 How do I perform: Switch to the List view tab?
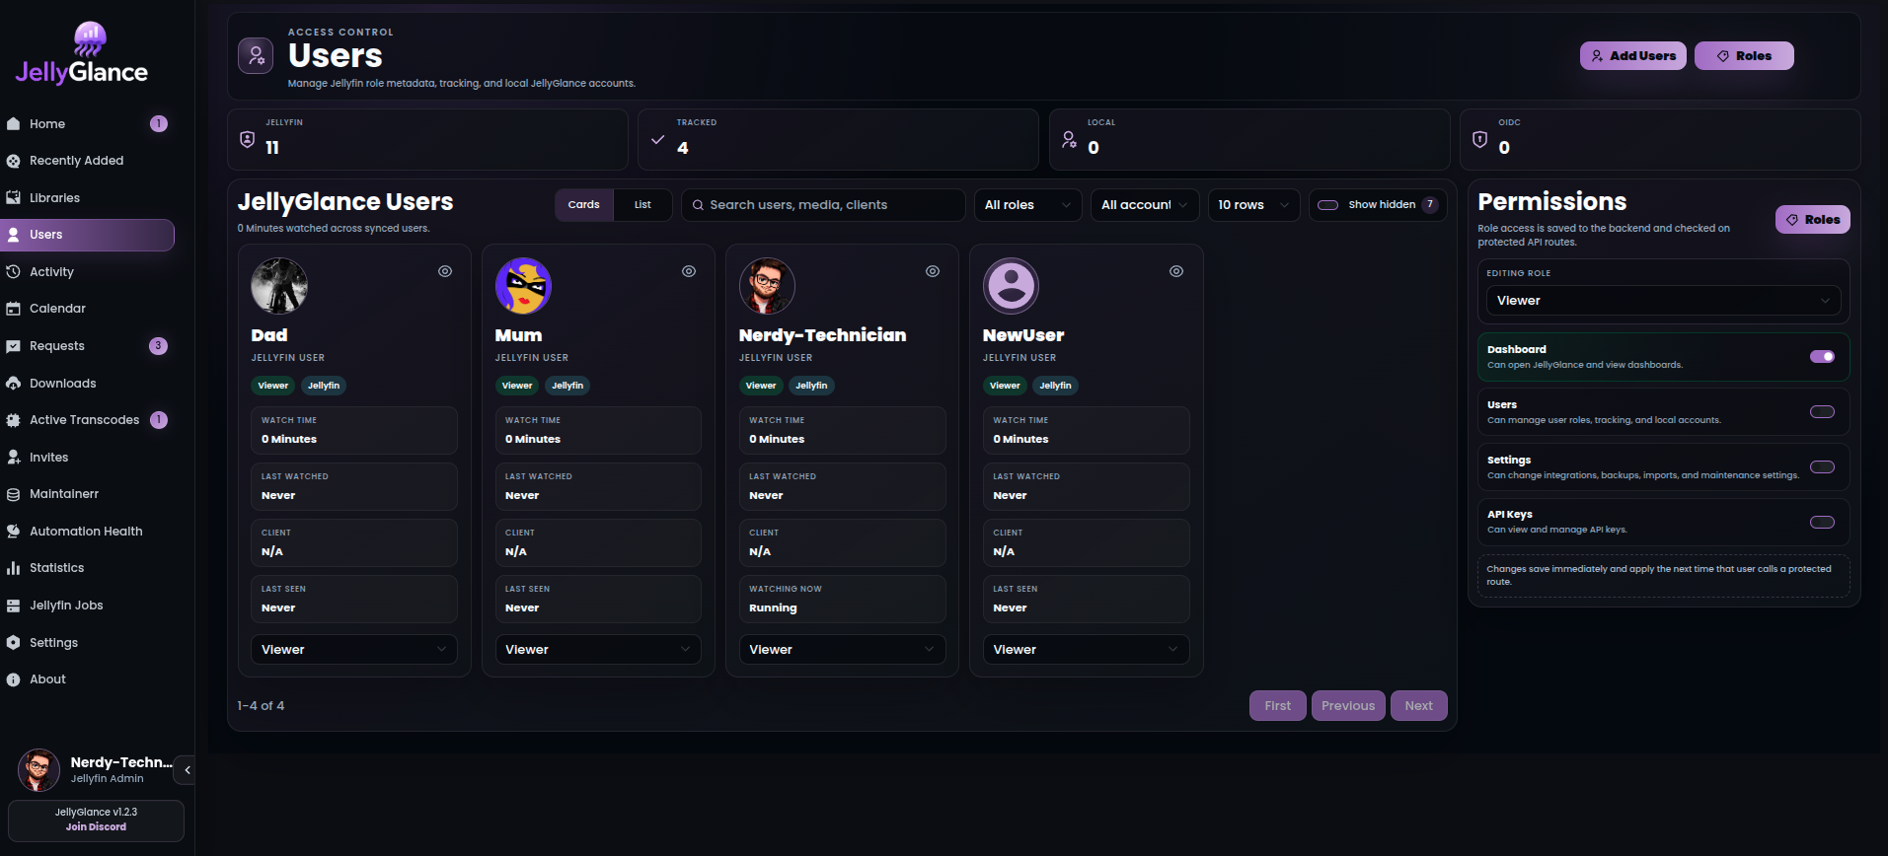point(642,205)
